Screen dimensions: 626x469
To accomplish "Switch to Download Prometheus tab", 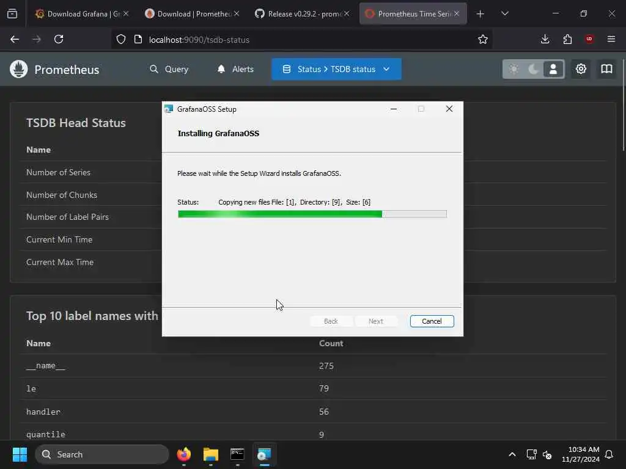I will (192, 13).
